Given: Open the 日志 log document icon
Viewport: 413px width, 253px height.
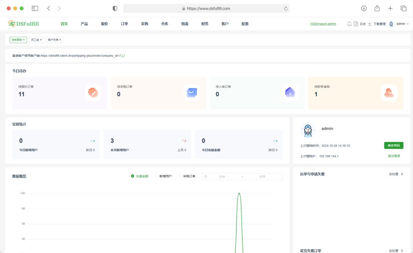Looking at the screenshot, I should [356, 24].
